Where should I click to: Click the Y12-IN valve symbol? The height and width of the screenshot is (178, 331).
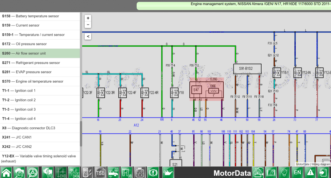[x=297, y=73]
